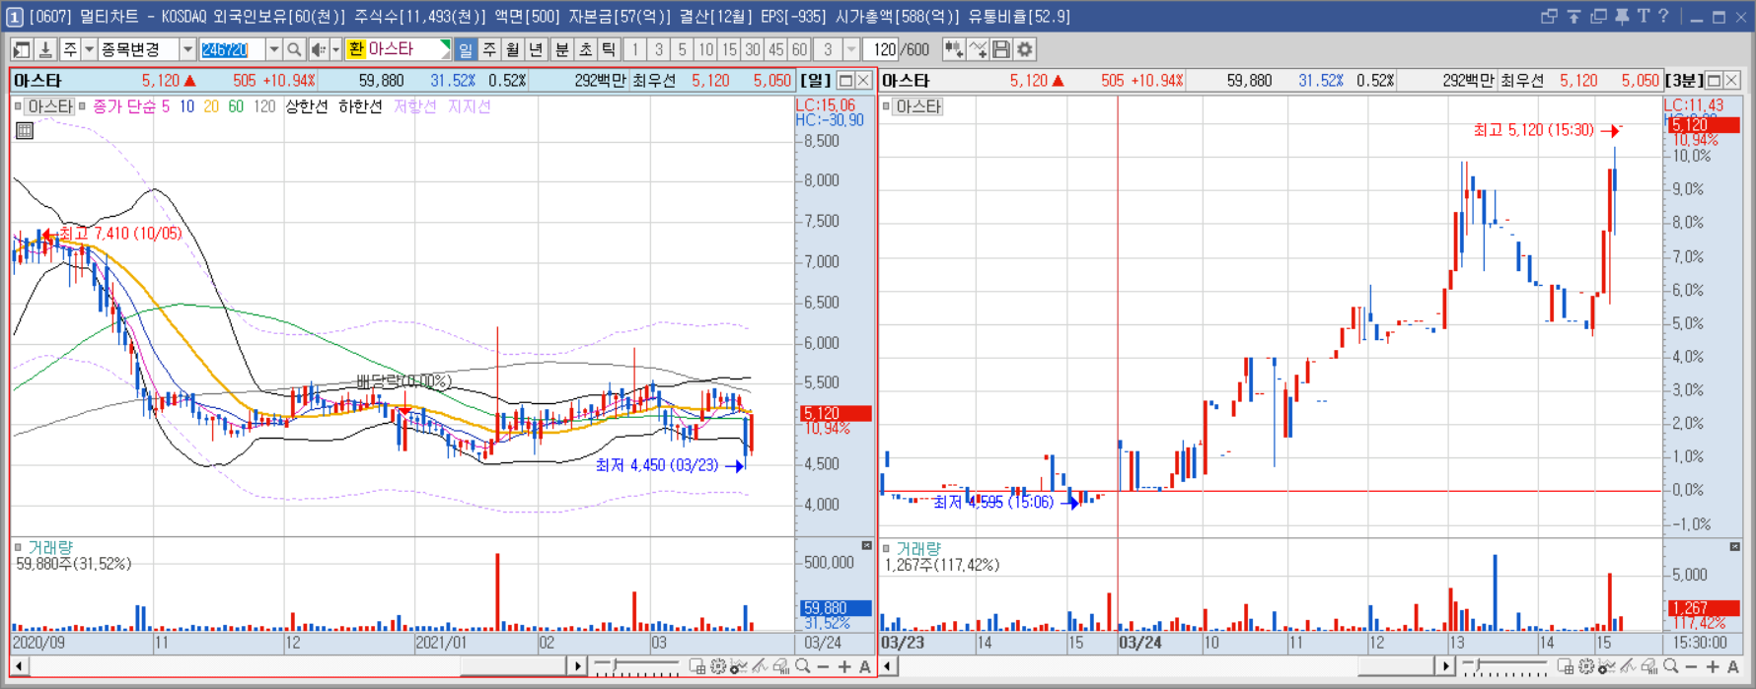Zoom out with minus icon on daily chart
Image resolution: width=1756 pixels, height=689 pixels.
[824, 667]
